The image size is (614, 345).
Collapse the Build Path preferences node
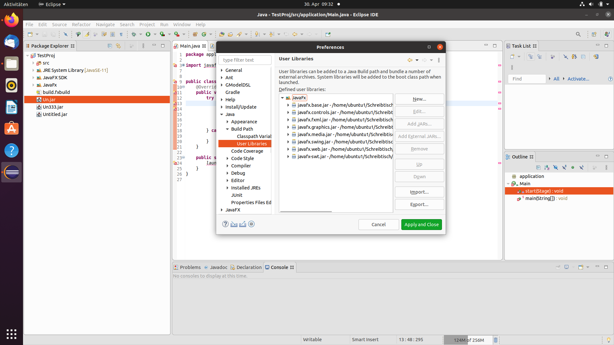(227, 129)
